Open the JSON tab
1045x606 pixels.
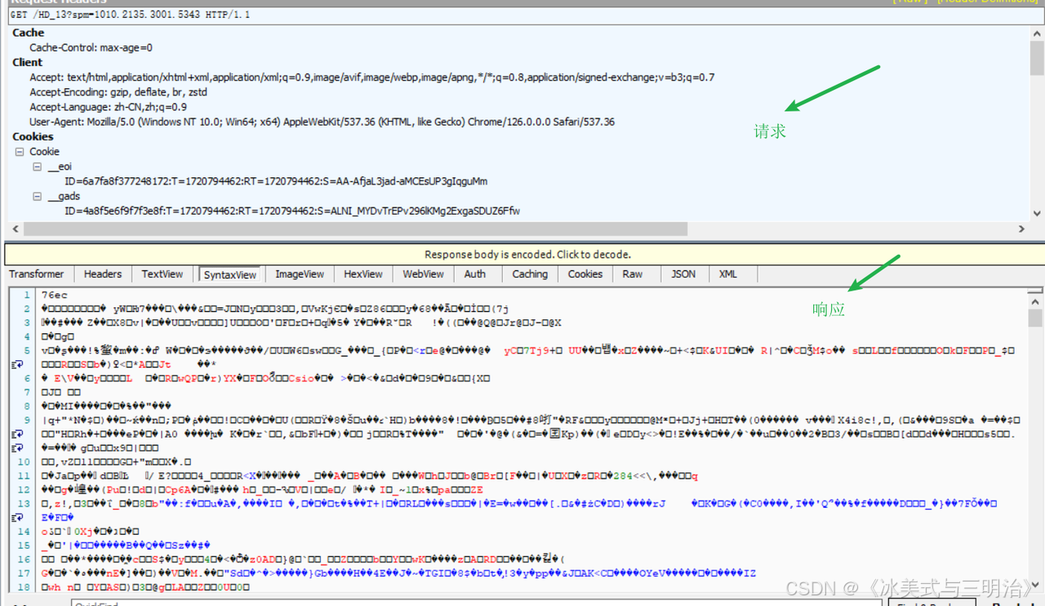pyautogui.click(x=683, y=274)
